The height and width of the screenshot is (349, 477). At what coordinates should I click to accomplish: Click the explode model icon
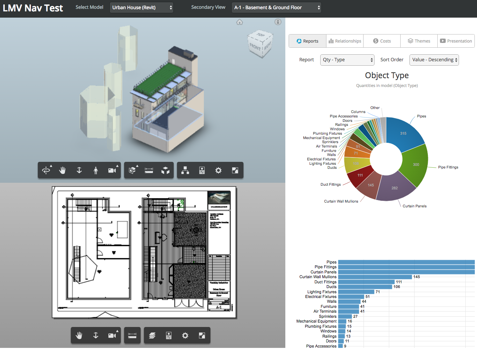click(166, 170)
